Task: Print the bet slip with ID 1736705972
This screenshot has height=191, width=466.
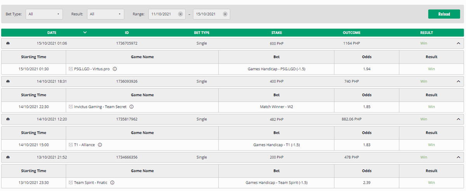Action: 8,43
